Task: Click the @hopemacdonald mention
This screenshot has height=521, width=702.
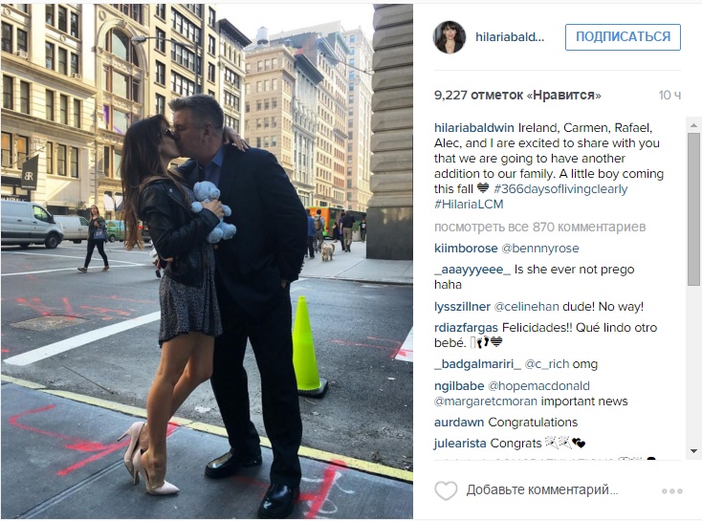Action: coord(538,386)
